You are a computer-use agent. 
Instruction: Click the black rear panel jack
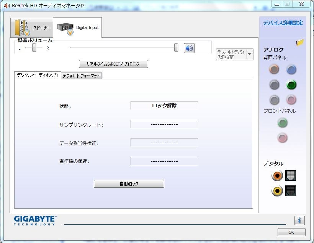tap(274, 84)
